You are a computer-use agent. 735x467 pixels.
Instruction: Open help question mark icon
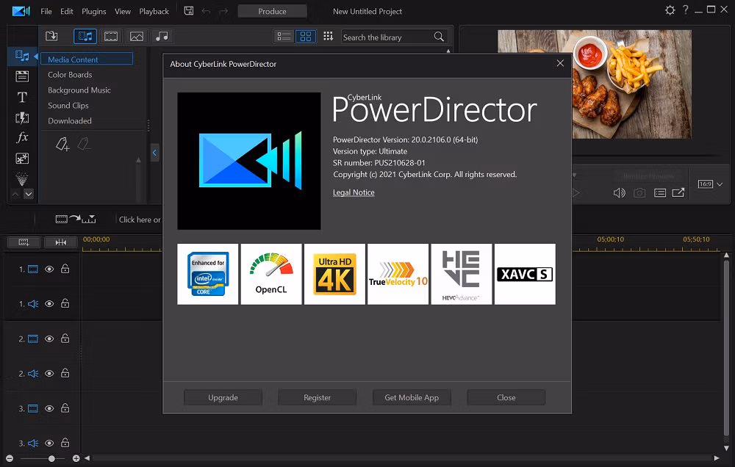pos(685,10)
